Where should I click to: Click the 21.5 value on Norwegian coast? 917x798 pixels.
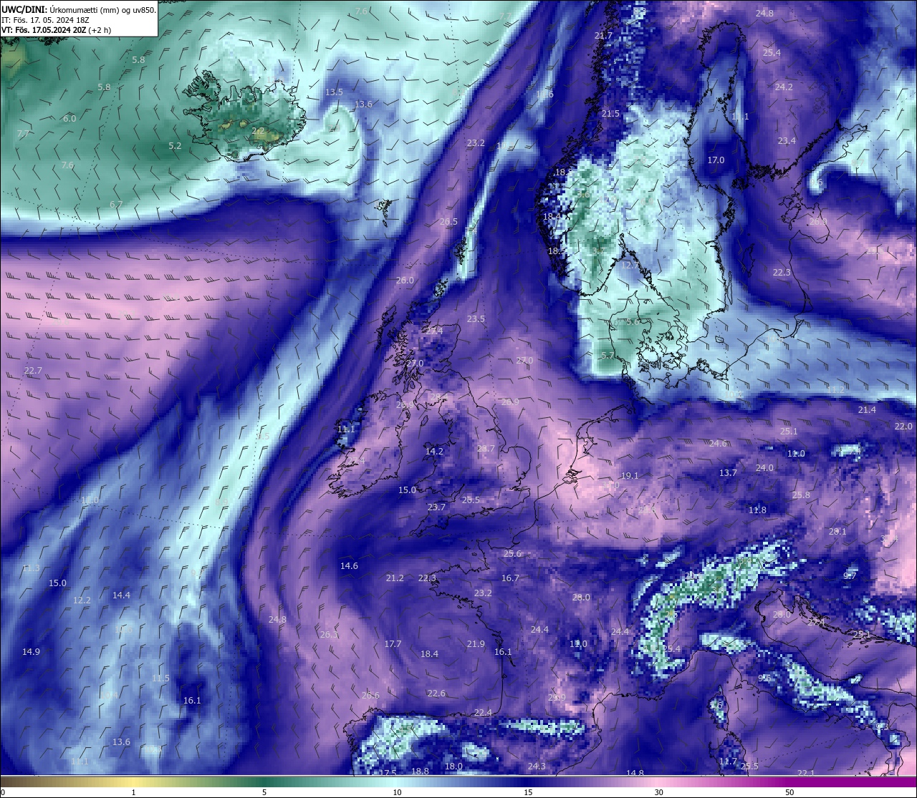[x=610, y=114]
